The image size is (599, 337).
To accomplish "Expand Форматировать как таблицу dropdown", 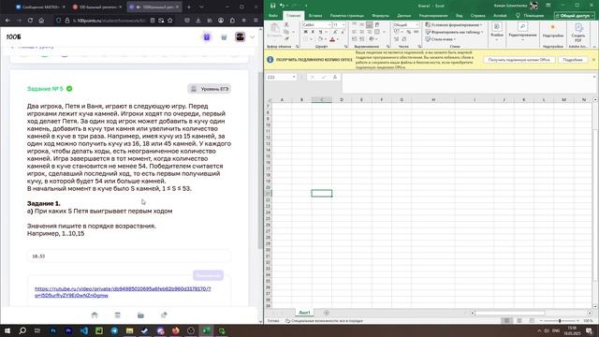I will coord(454,32).
